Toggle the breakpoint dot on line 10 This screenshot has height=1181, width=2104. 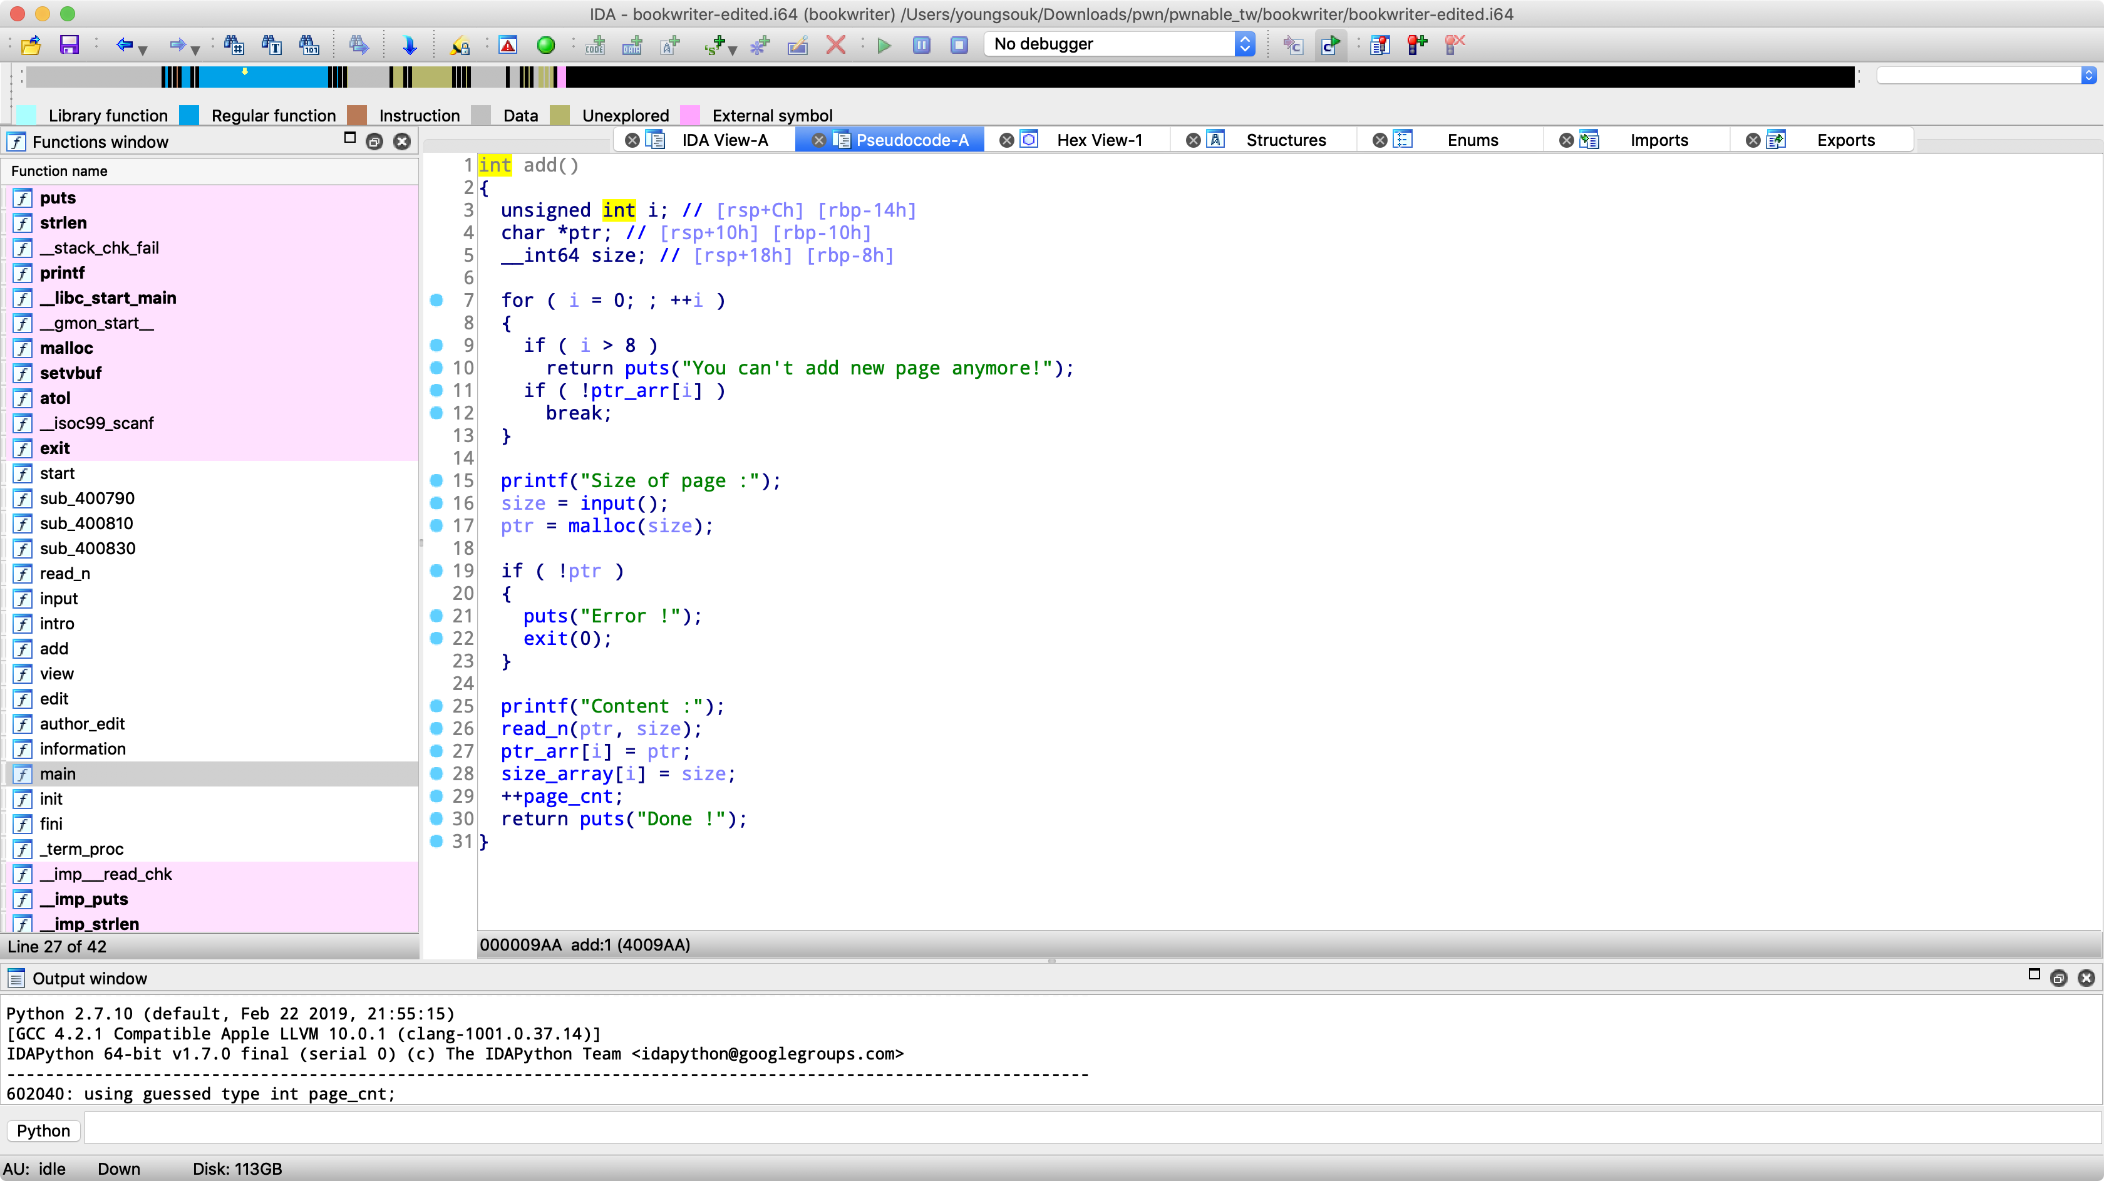436,368
